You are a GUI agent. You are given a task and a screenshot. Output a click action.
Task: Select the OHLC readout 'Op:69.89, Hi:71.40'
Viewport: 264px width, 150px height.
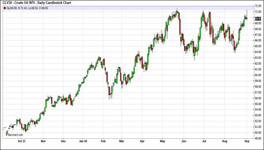[16, 8]
